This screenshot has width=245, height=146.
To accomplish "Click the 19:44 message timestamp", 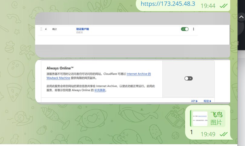I will (x=208, y=5).
